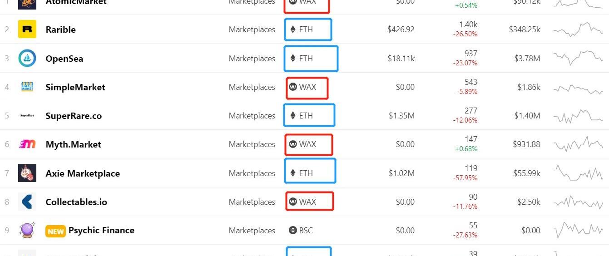Click the Axie Marketplace avatar icon
Image resolution: width=609 pixels, height=256 pixels.
[27, 173]
